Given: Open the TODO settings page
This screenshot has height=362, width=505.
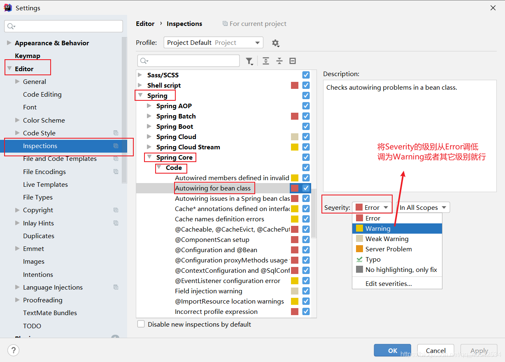Looking at the screenshot, I should point(32,326).
